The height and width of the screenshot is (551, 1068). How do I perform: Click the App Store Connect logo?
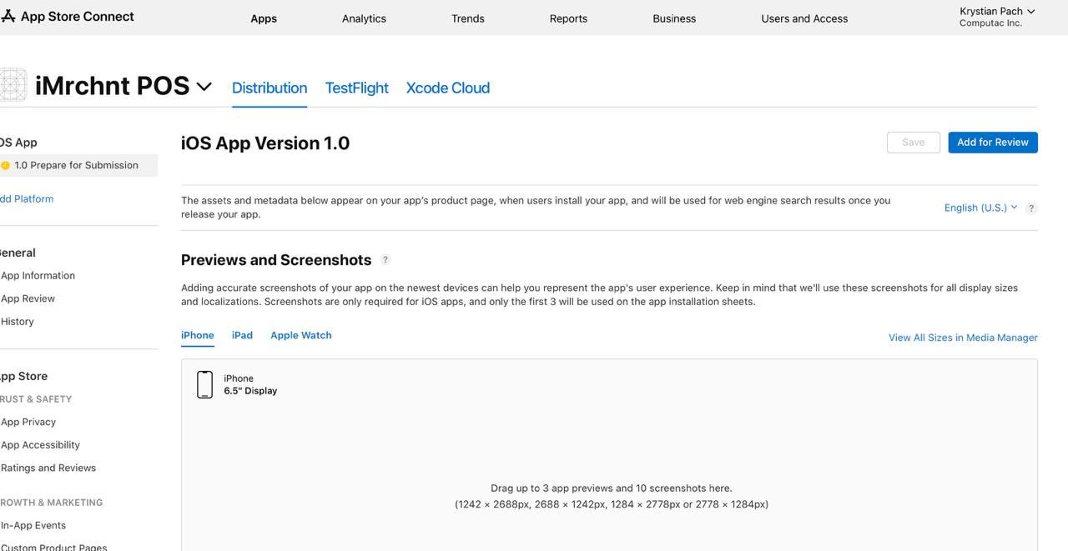coord(67,17)
